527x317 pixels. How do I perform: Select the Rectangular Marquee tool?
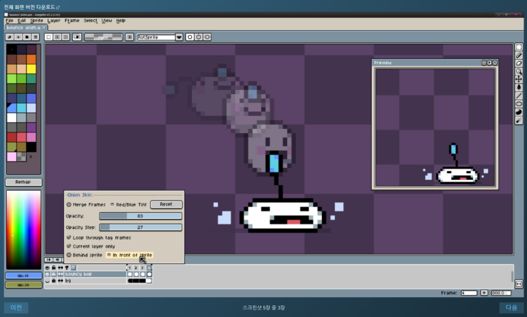tap(519, 47)
